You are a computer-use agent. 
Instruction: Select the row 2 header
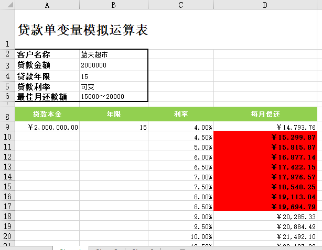(7, 54)
